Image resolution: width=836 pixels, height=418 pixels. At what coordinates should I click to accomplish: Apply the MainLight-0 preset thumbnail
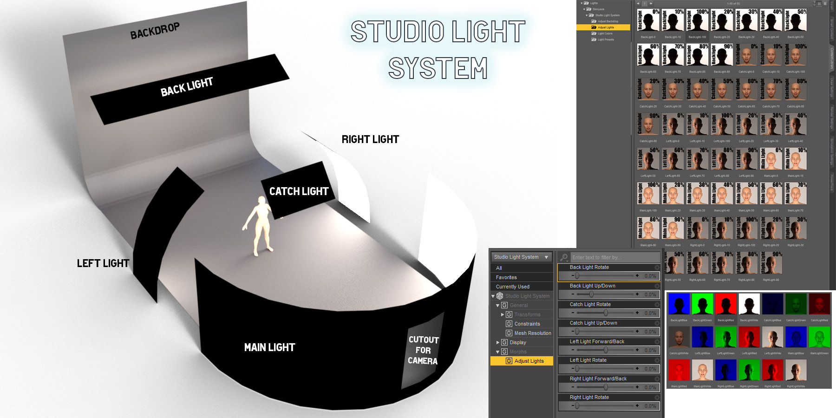tap(771, 159)
